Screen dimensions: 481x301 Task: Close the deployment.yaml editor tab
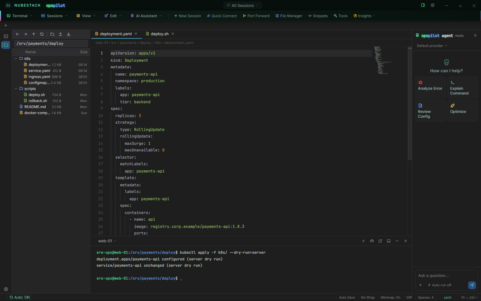click(136, 34)
